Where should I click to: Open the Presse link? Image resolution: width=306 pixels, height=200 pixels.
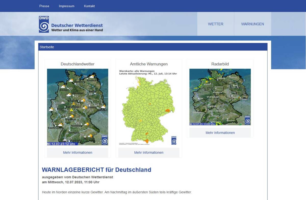click(44, 6)
